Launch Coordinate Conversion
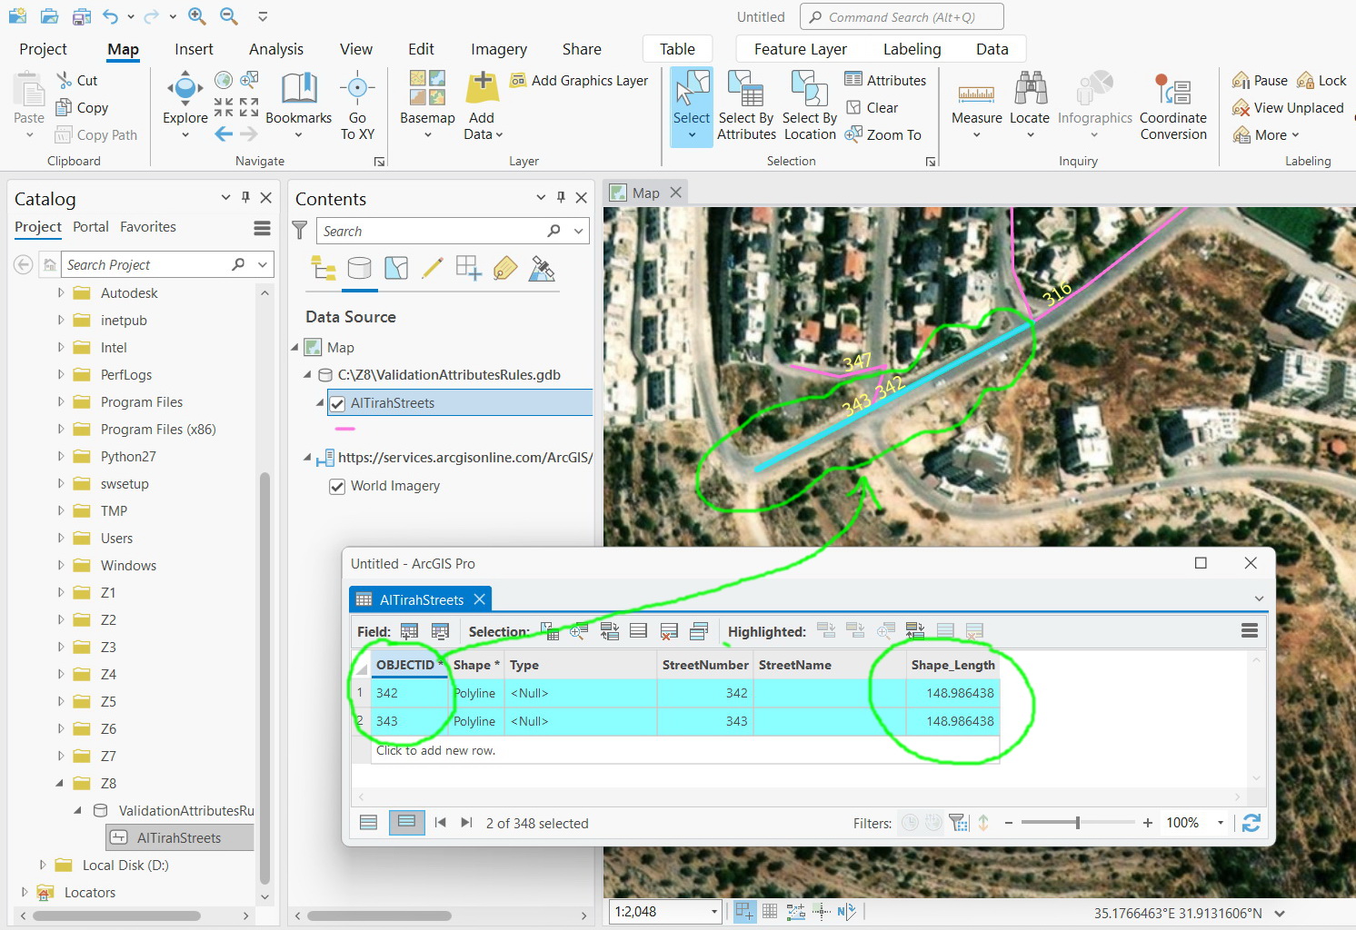This screenshot has width=1356, height=930. (1172, 104)
